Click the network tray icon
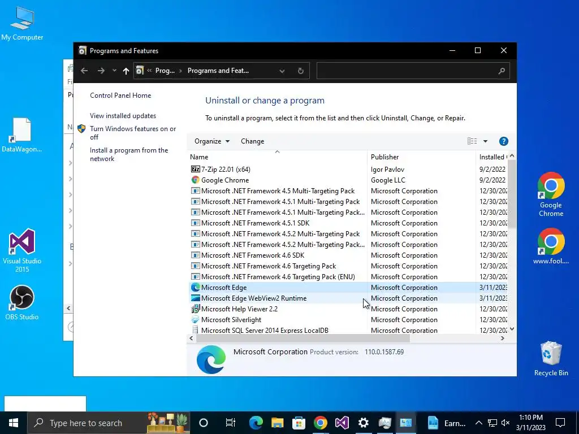579x434 pixels. click(492, 423)
